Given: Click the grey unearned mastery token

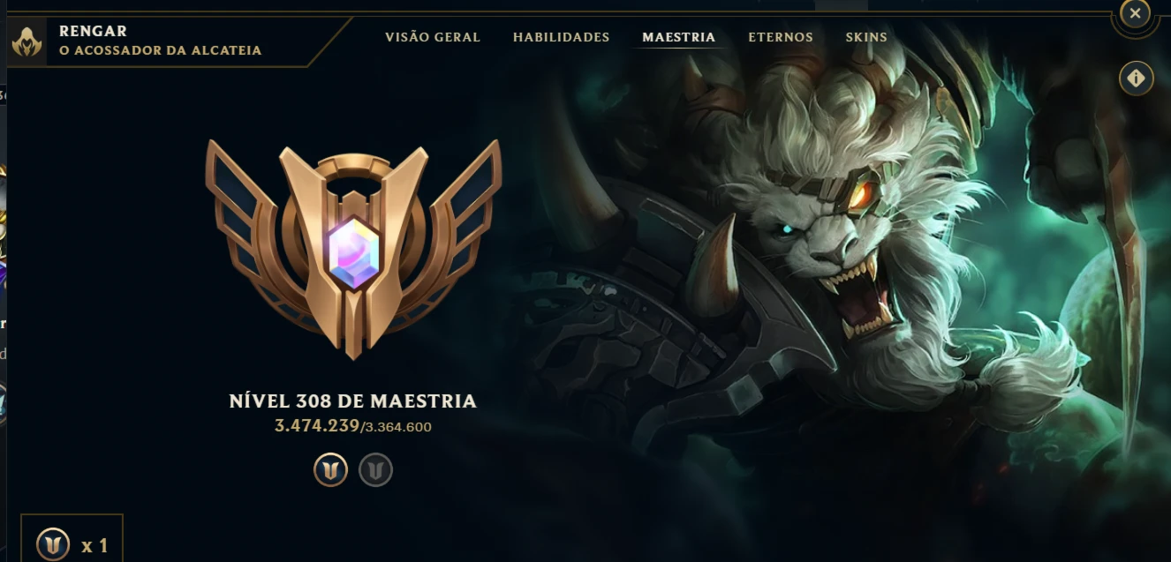Looking at the screenshot, I should pyautogui.click(x=375, y=470).
